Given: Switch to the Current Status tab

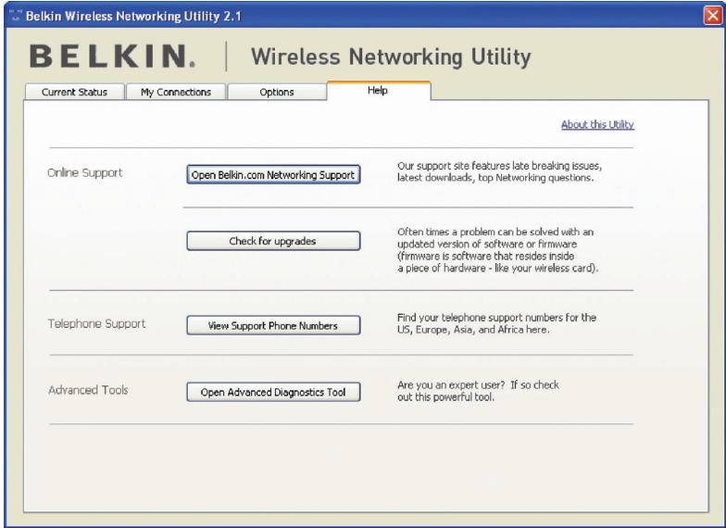Looking at the screenshot, I should pyautogui.click(x=74, y=92).
